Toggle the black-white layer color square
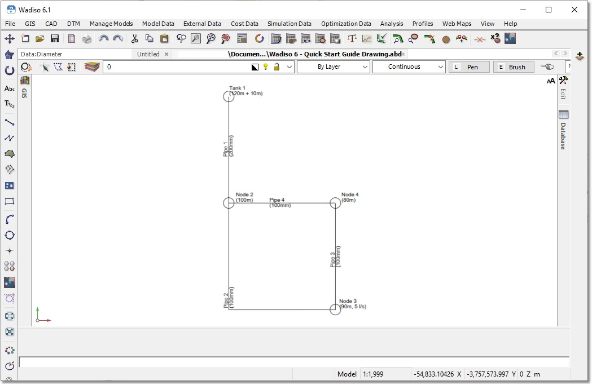Screen dimensions: 592x385 point(255,67)
